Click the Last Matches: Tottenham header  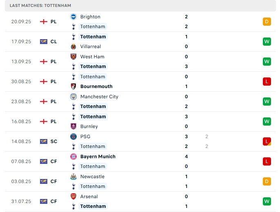40,6
